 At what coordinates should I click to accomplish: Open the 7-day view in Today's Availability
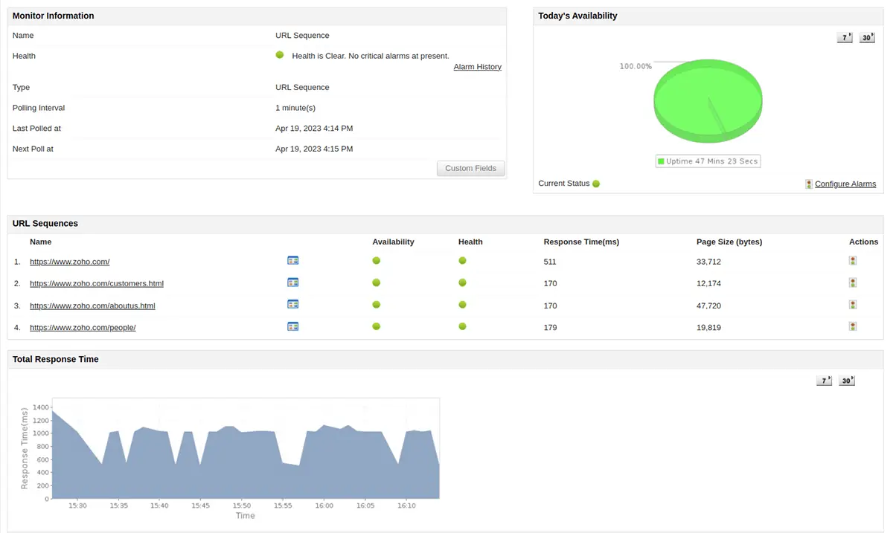pos(844,36)
